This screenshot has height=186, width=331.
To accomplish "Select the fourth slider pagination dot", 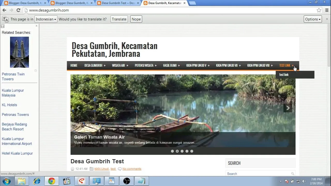I will [187, 151].
